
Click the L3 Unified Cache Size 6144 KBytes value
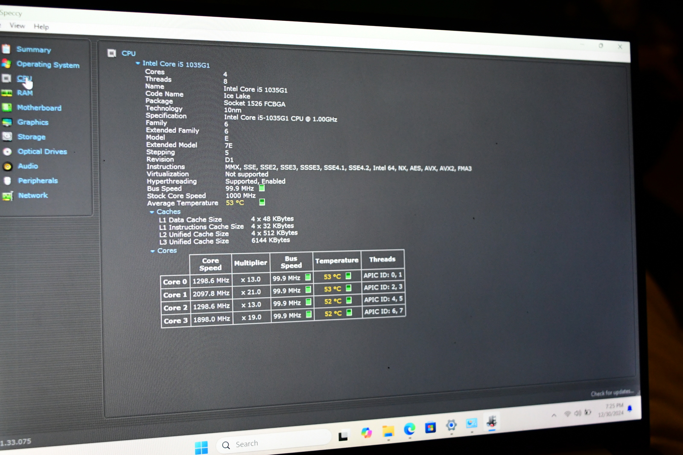tap(271, 240)
